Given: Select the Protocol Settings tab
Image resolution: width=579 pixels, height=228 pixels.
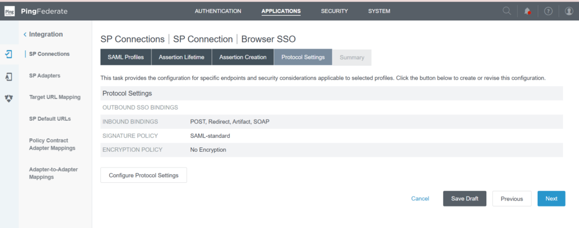Looking at the screenshot, I should (303, 57).
